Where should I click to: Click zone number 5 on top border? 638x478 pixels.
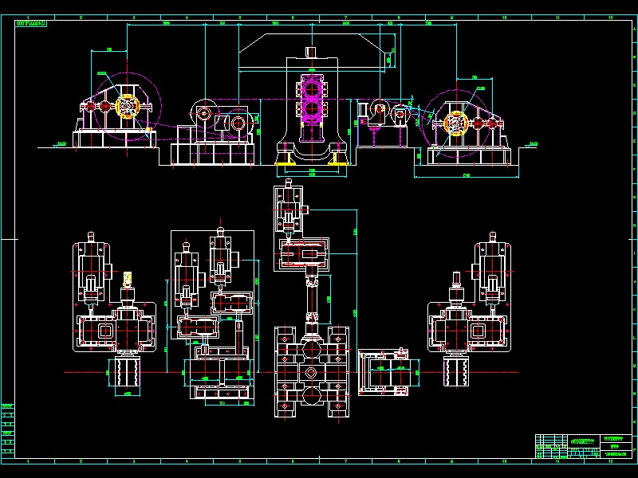point(240,18)
